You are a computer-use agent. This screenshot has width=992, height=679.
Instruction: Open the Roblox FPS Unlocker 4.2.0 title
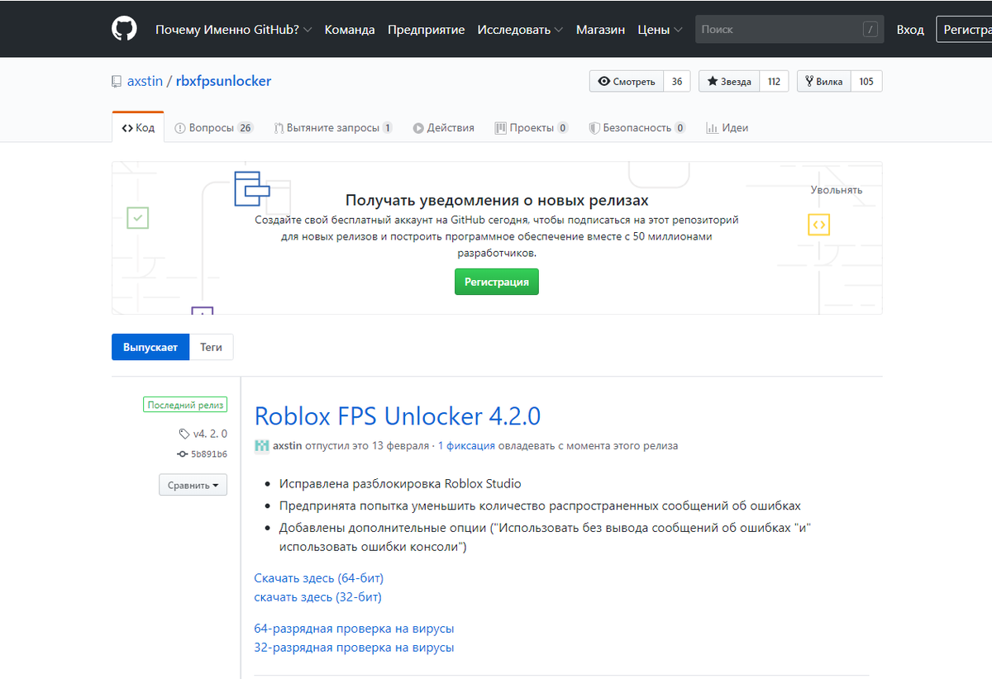[x=398, y=415]
